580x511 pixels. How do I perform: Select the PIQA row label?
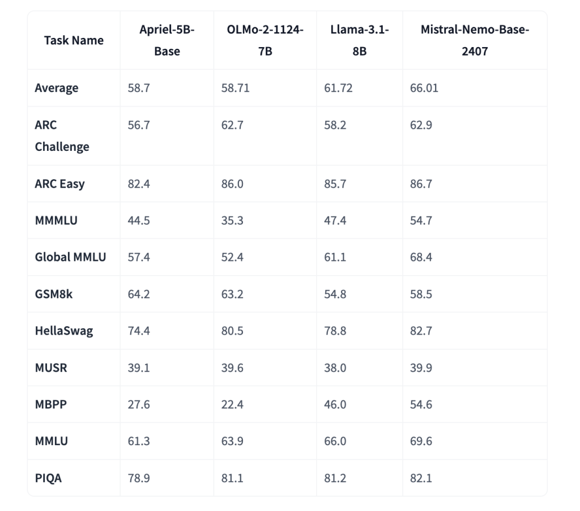[x=48, y=478]
